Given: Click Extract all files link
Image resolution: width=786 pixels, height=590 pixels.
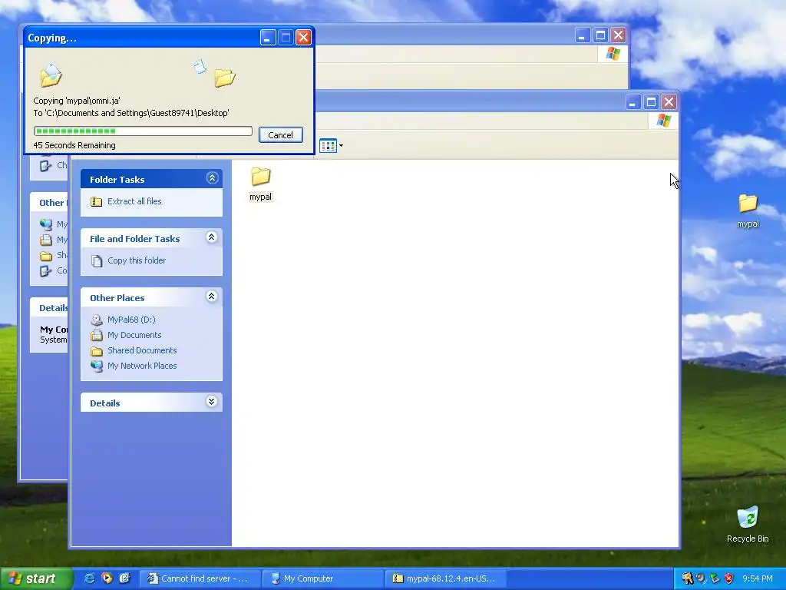Looking at the screenshot, I should pos(134,201).
